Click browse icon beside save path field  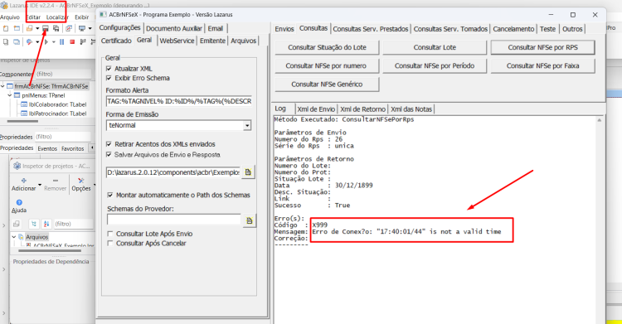(x=248, y=172)
